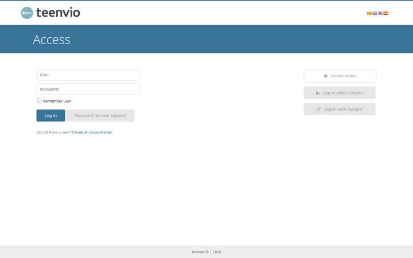The width and height of the screenshot is (413, 258).
Task: Click the teenvio logo
Action: pos(50,13)
